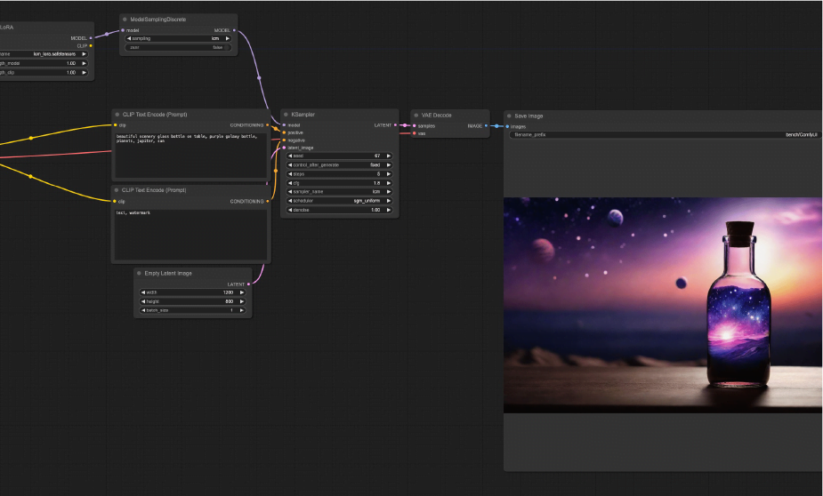Click the VAE Decode IMAGE output connector

coord(486,125)
